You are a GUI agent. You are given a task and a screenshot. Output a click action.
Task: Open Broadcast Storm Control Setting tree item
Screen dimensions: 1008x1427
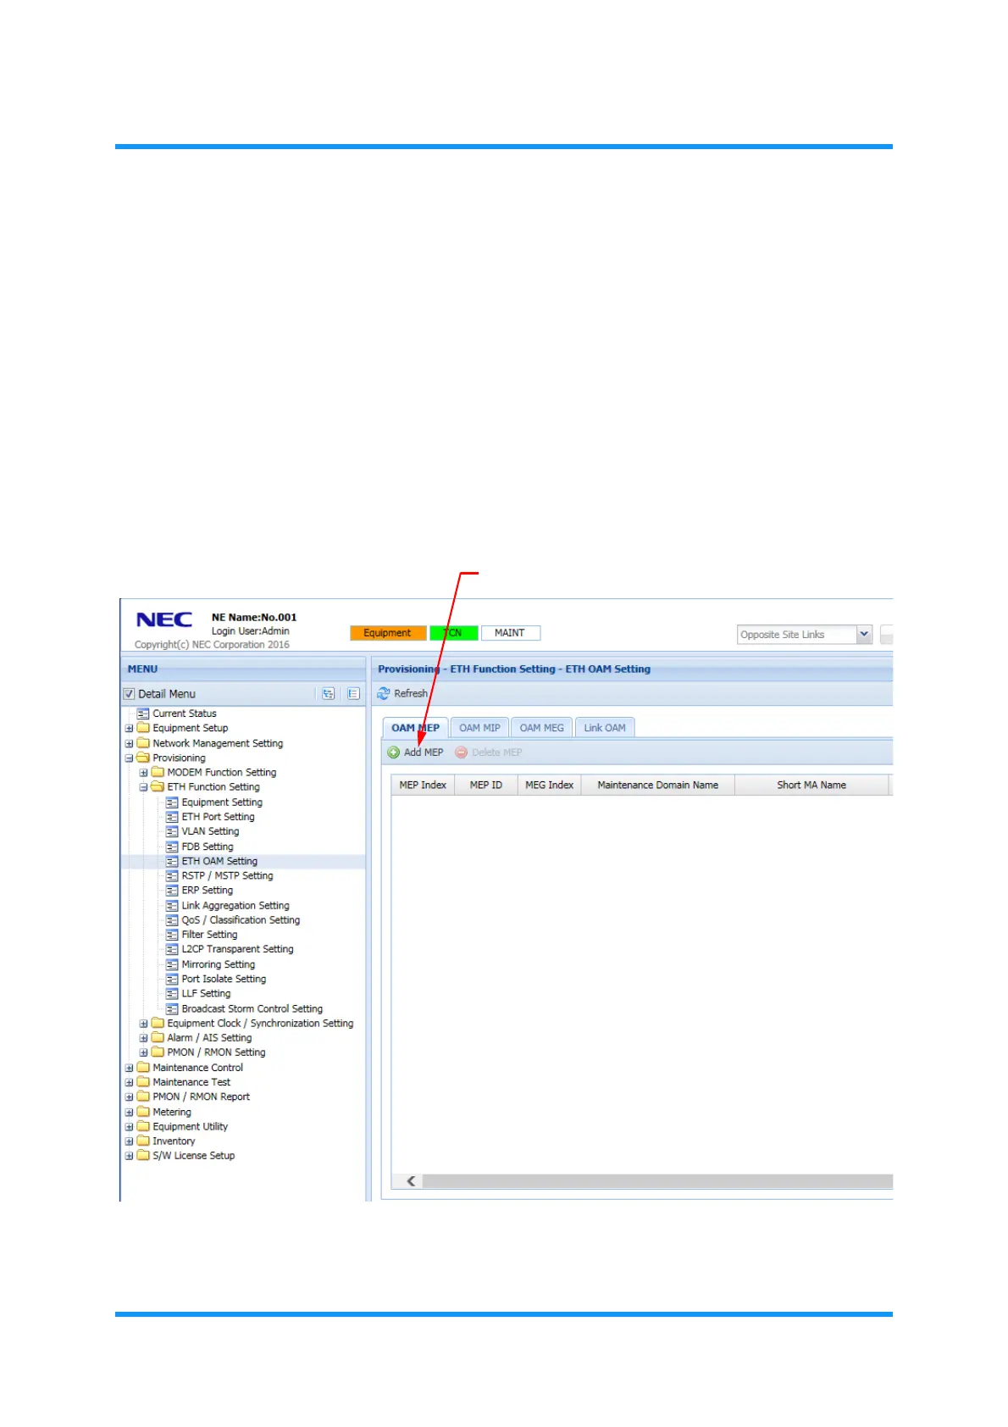252,1009
